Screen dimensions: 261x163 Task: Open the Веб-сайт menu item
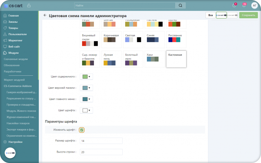pyautogui.click(x=14, y=47)
